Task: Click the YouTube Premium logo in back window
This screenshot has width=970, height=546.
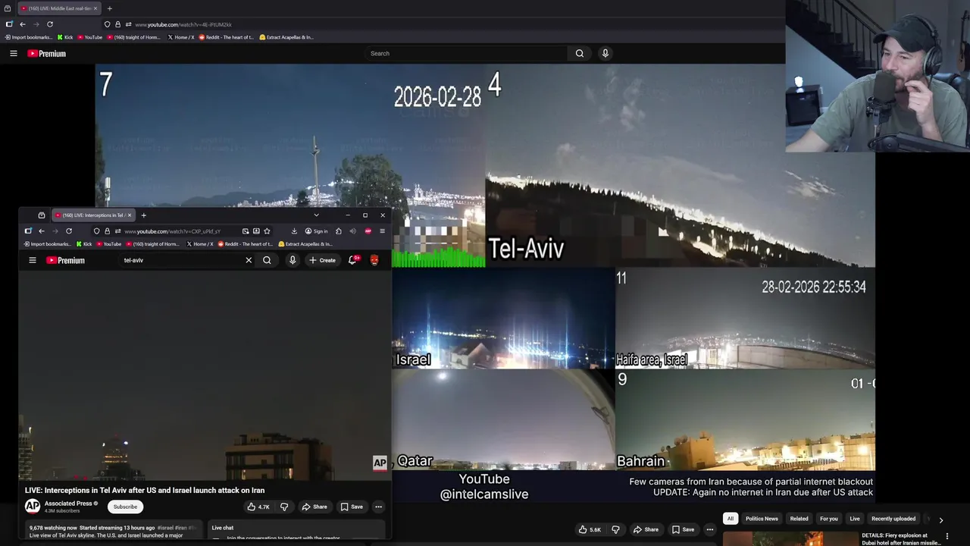Action: [x=46, y=53]
